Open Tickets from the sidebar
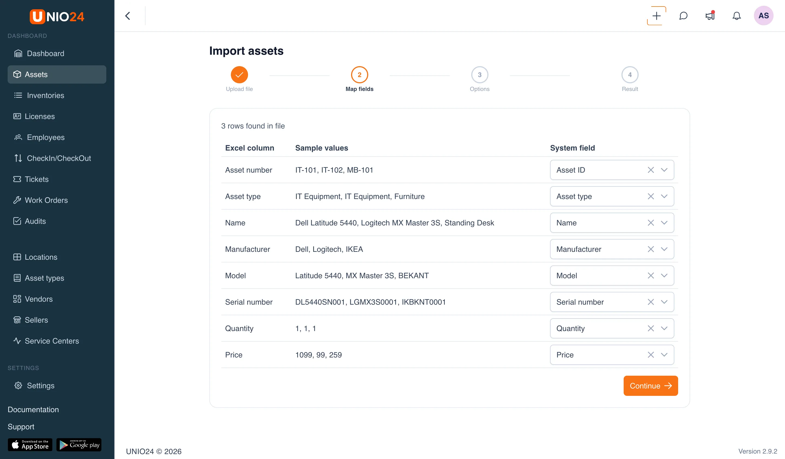 click(x=57, y=179)
